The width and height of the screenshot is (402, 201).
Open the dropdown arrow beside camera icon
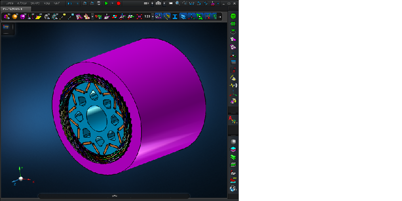point(164,3)
